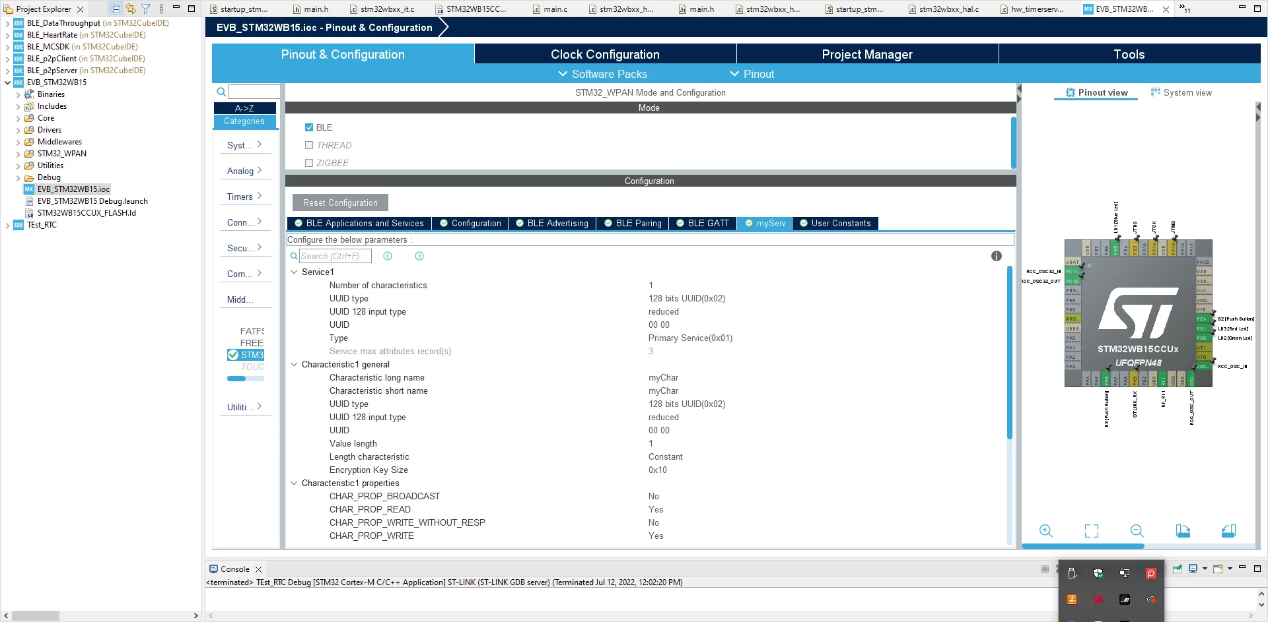Select the Categories button
This screenshot has width=1268, height=622.
[x=244, y=121]
